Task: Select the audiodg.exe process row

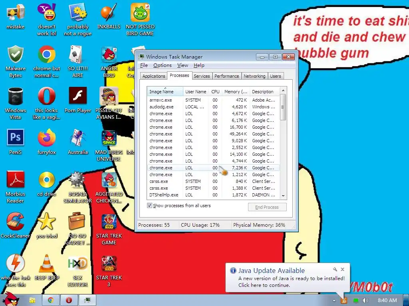Action: click(213, 107)
